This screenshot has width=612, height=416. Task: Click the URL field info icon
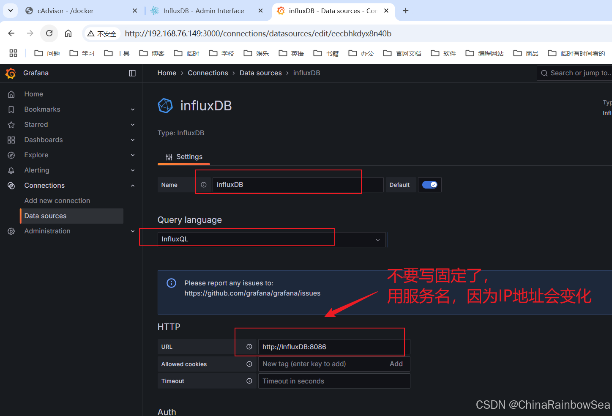(249, 347)
